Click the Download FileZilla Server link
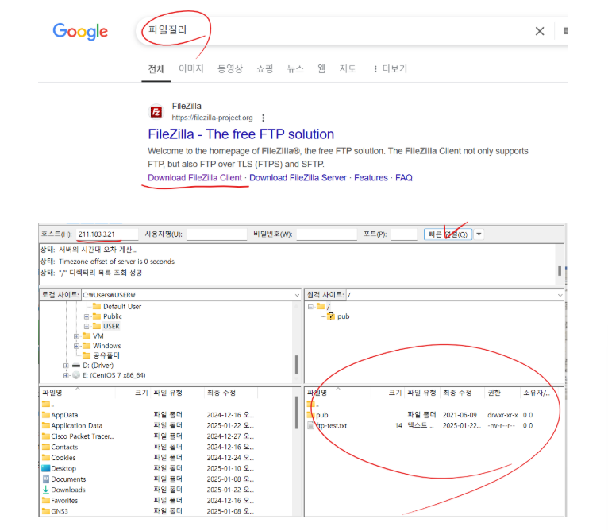The width and height of the screenshot is (608, 531). coord(298,178)
